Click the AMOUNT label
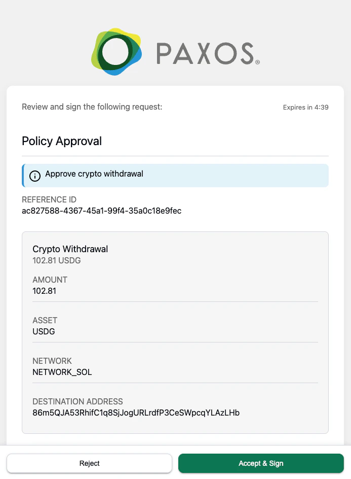 tap(50, 280)
